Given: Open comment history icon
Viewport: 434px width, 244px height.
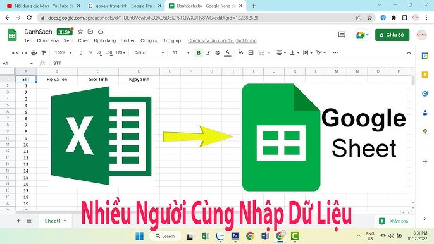Looking at the screenshot, I should [342, 35].
